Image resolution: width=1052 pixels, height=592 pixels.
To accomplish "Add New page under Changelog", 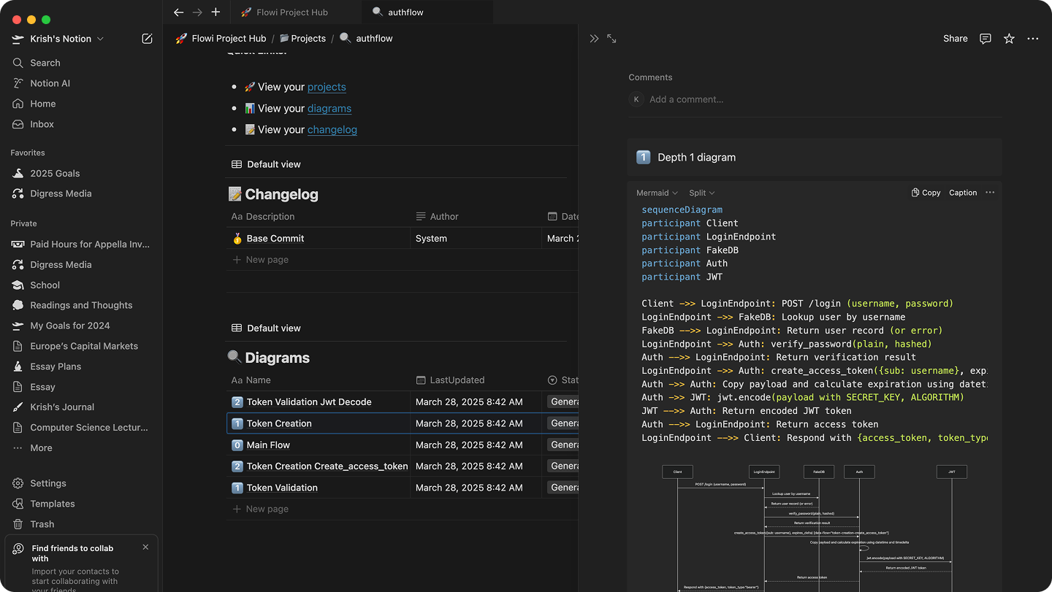I will [x=260, y=260].
